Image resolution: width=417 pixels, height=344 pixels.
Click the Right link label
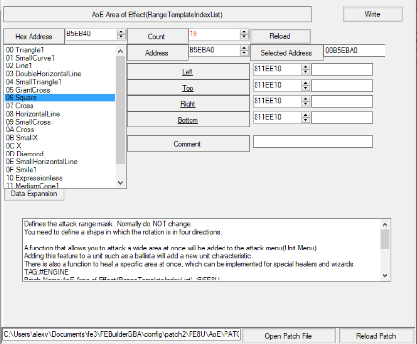[x=188, y=104]
